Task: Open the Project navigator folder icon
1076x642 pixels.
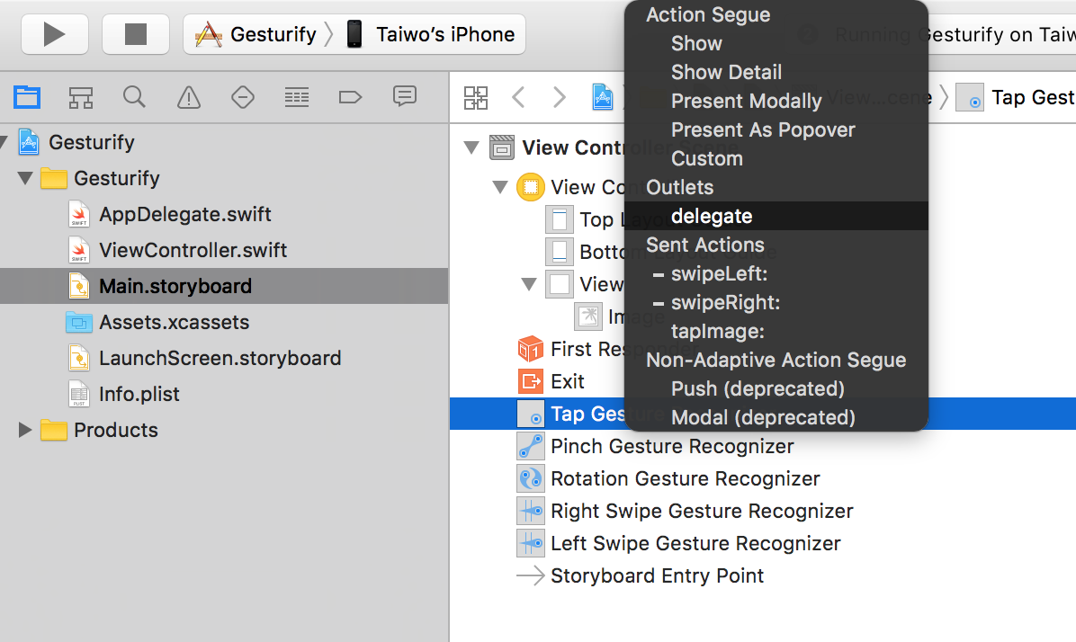Action: (27, 97)
